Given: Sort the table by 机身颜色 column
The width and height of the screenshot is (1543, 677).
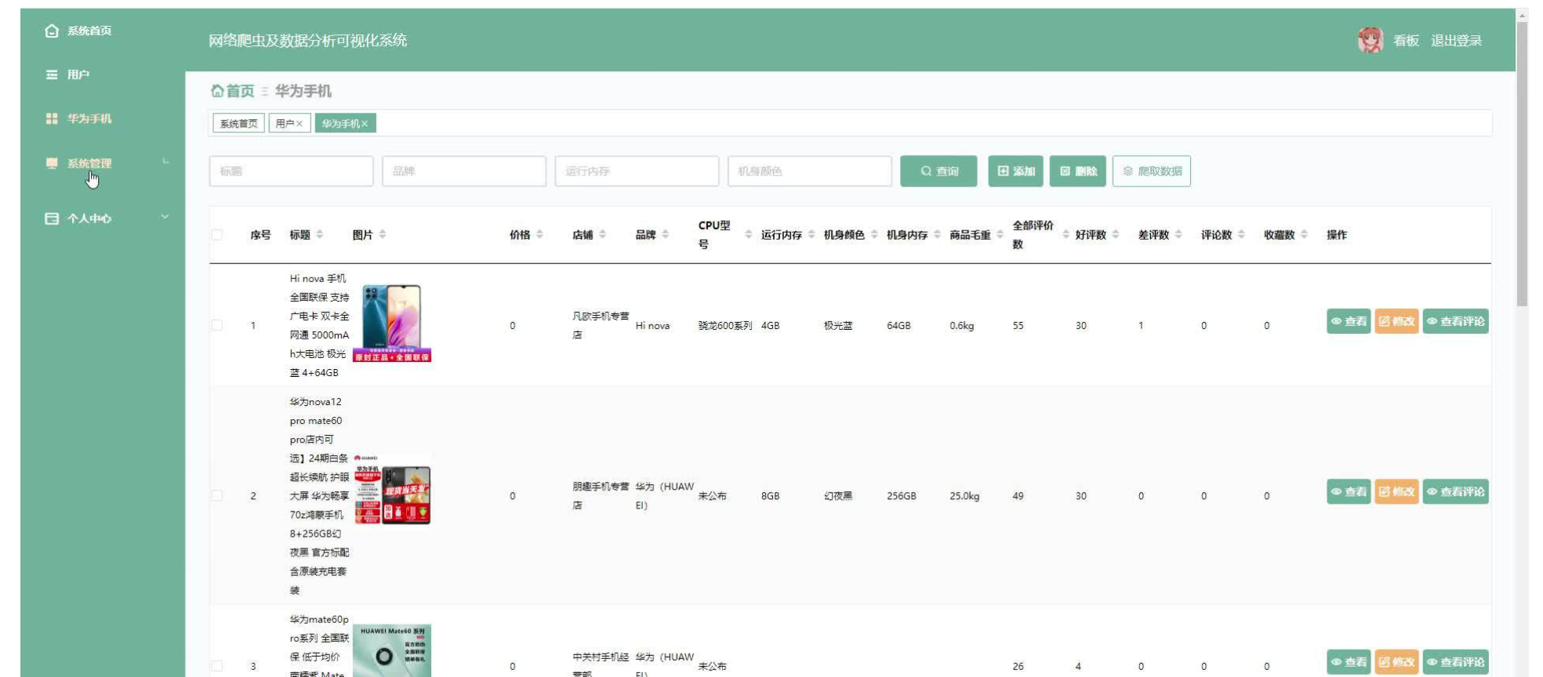Looking at the screenshot, I should click(874, 234).
